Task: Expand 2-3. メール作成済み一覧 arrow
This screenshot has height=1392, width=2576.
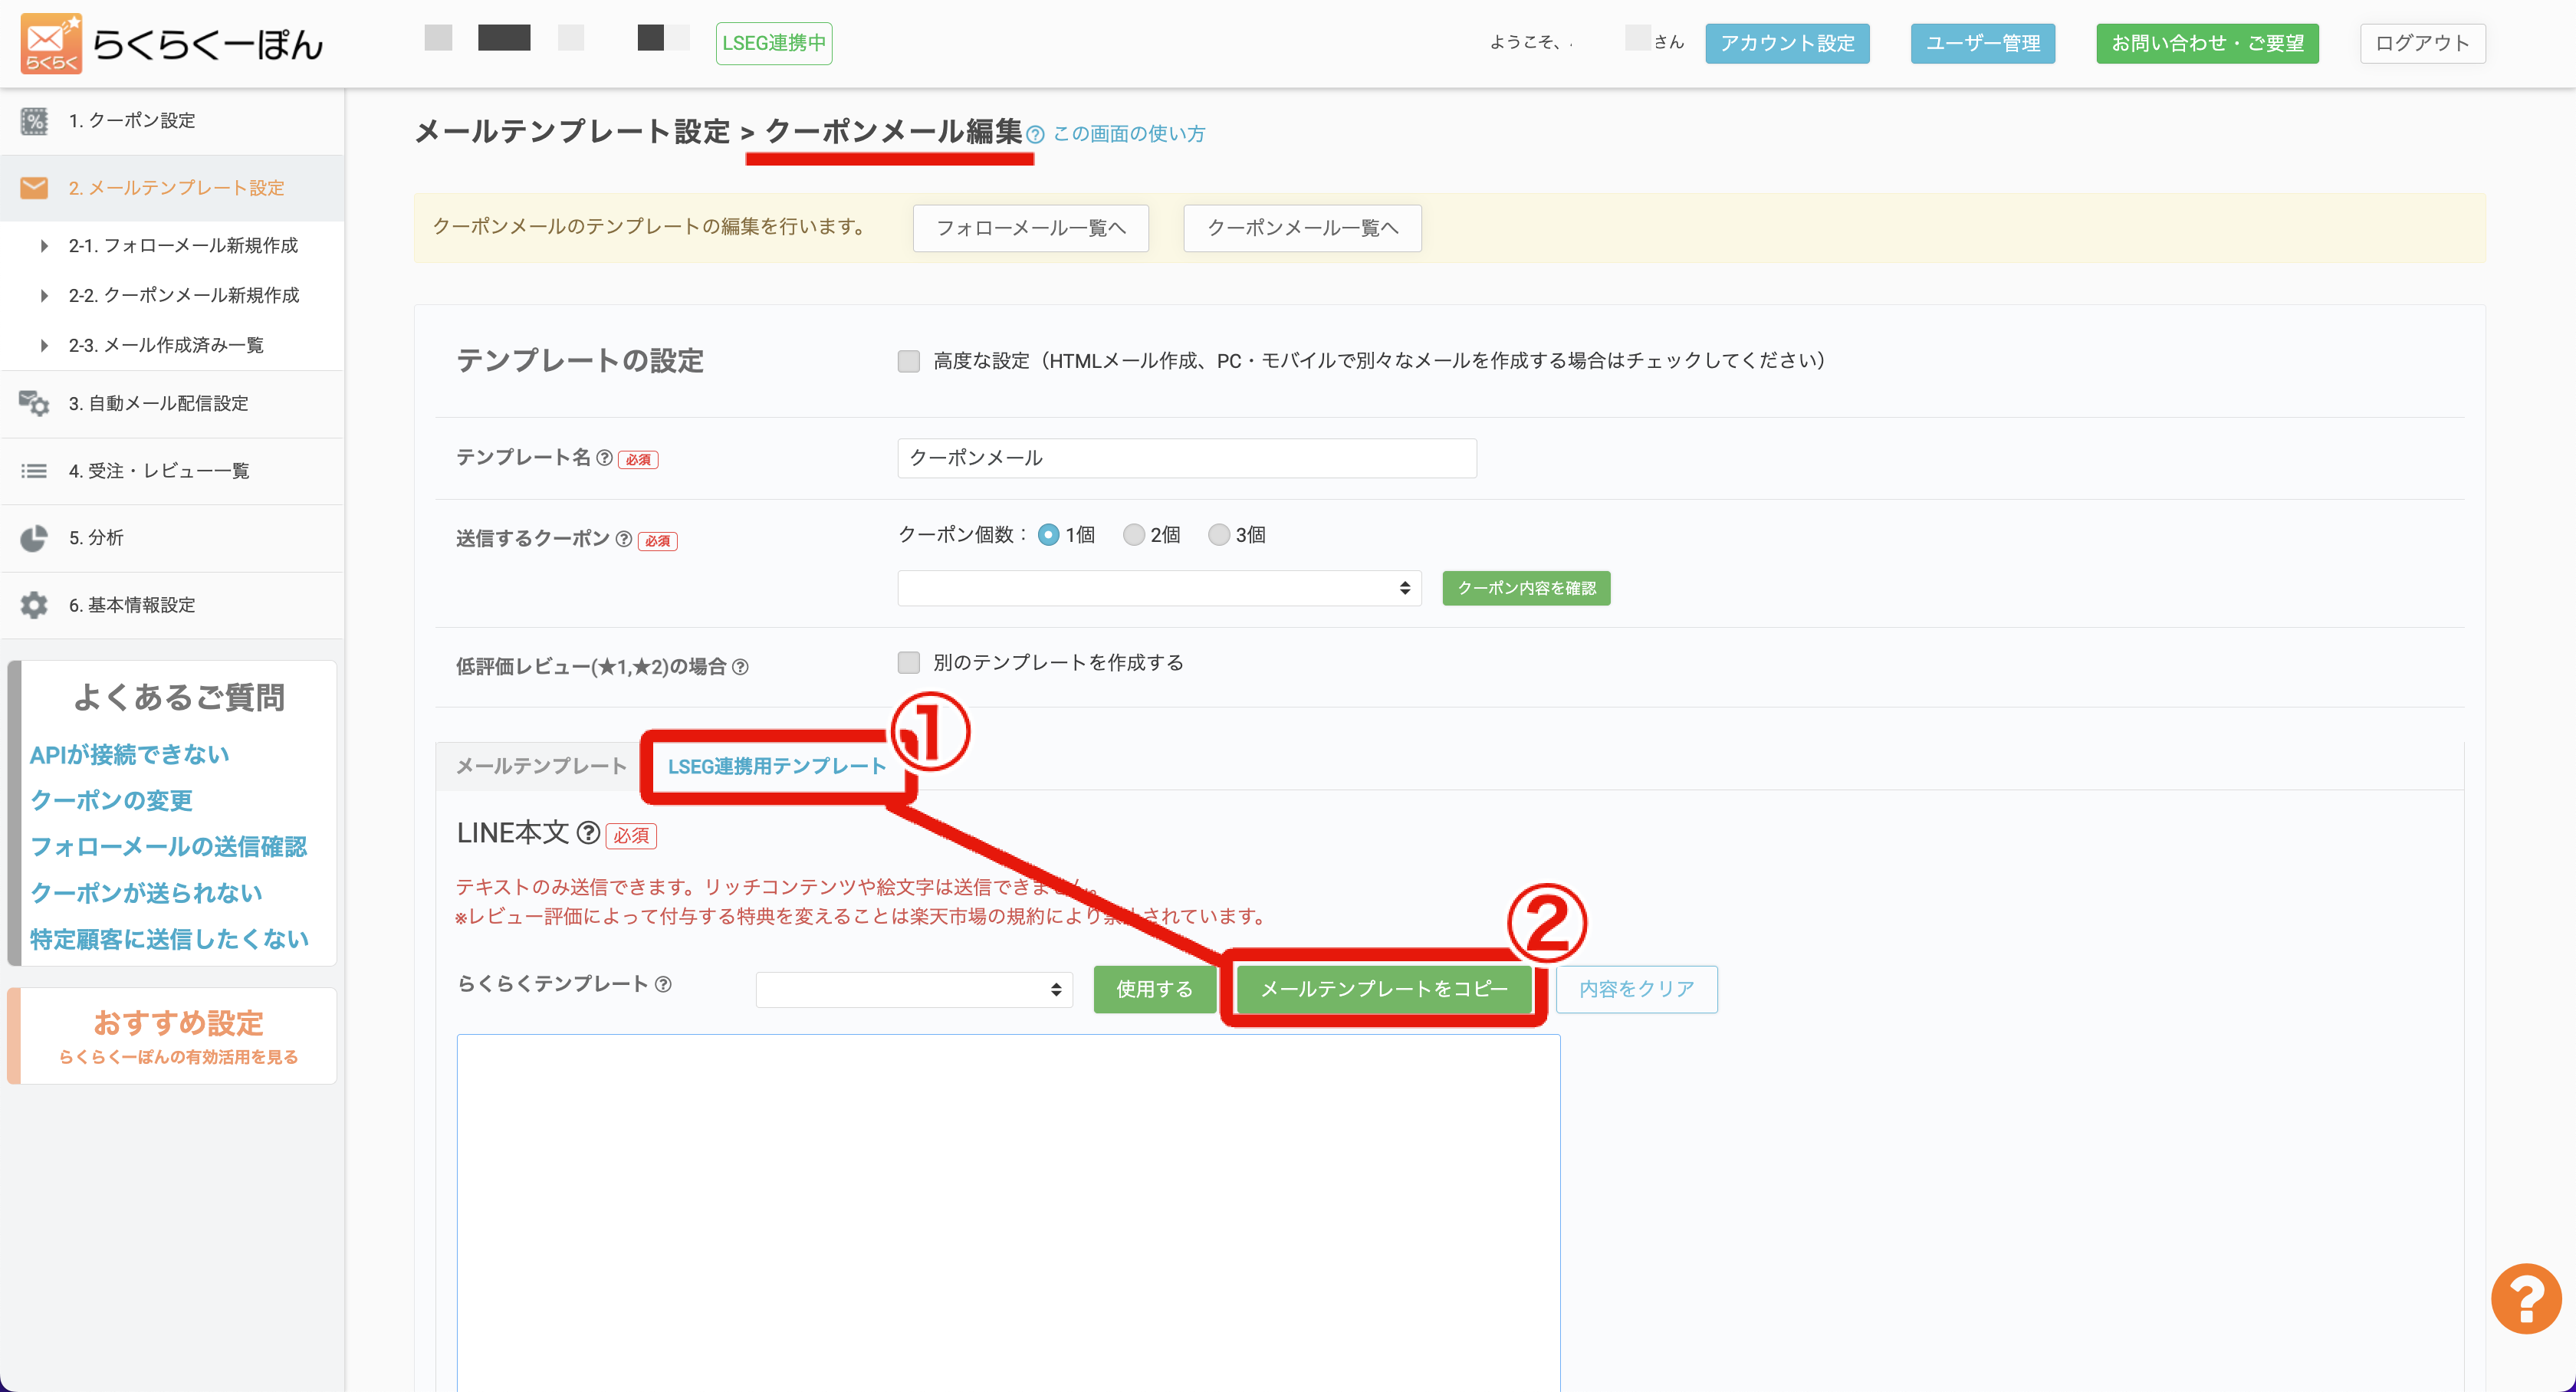Action: (x=44, y=346)
